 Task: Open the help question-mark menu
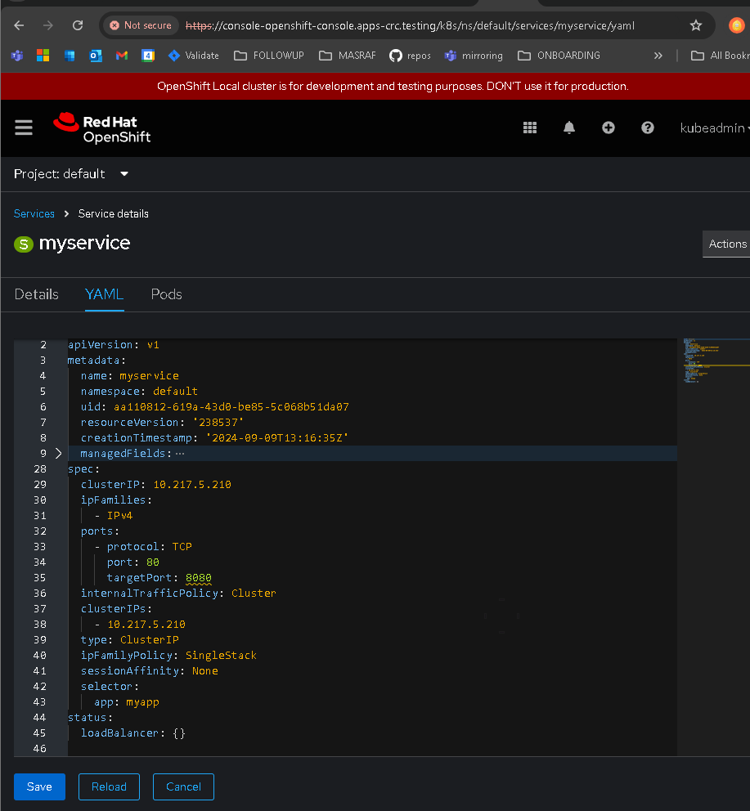pyautogui.click(x=648, y=128)
